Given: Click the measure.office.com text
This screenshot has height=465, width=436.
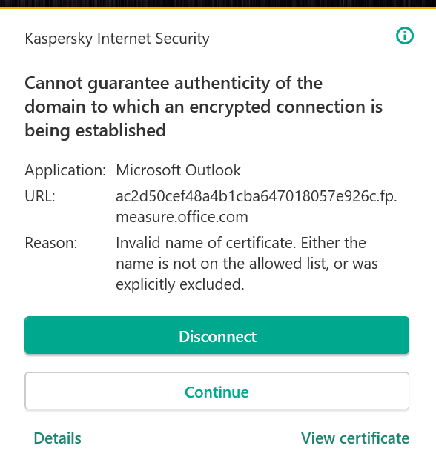Looking at the screenshot, I should [182, 217].
